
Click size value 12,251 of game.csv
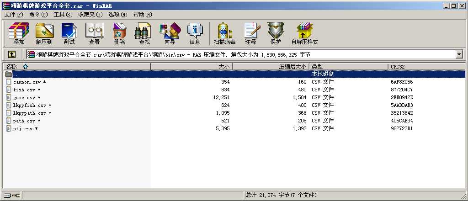(x=221, y=97)
